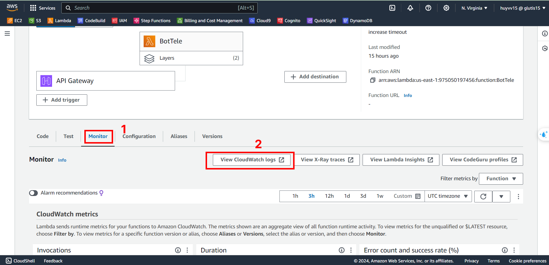Select the 12h time range
Image resolution: width=549 pixels, height=265 pixels.
[329, 196]
